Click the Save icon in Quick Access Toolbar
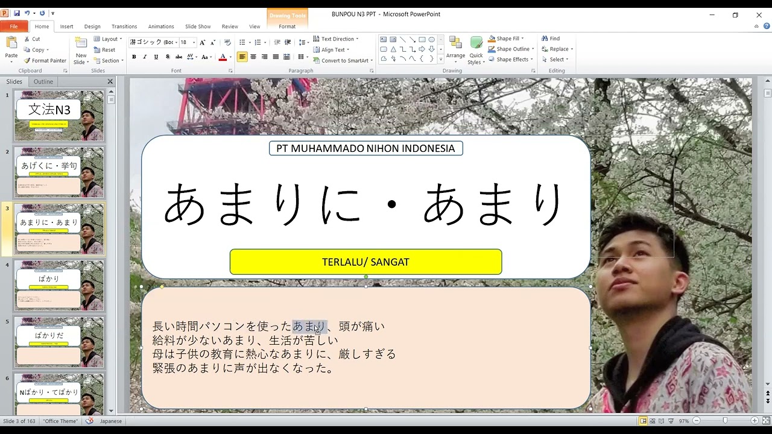Viewport: 772px width, 434px height. (x=16, y=13)
